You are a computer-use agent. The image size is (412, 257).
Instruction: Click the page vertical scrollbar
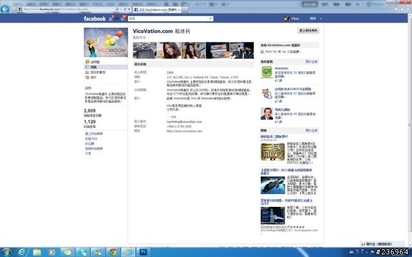(409, 123)
